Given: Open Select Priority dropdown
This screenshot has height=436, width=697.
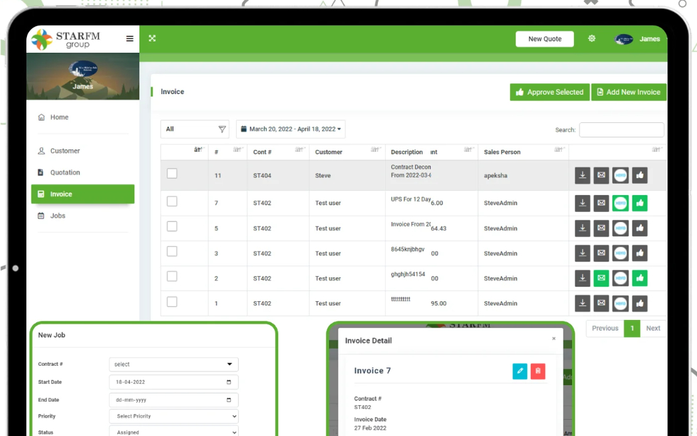Looking at the screenshot, I should [174, 417].
